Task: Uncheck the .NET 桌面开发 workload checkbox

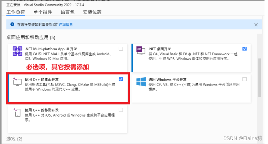Action: 244,49
